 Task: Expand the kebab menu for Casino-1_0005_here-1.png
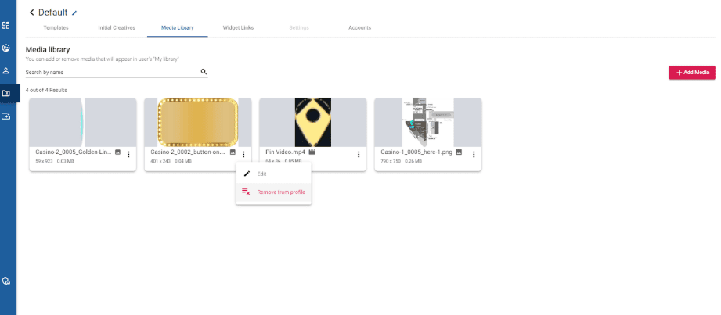click(474, 155)
